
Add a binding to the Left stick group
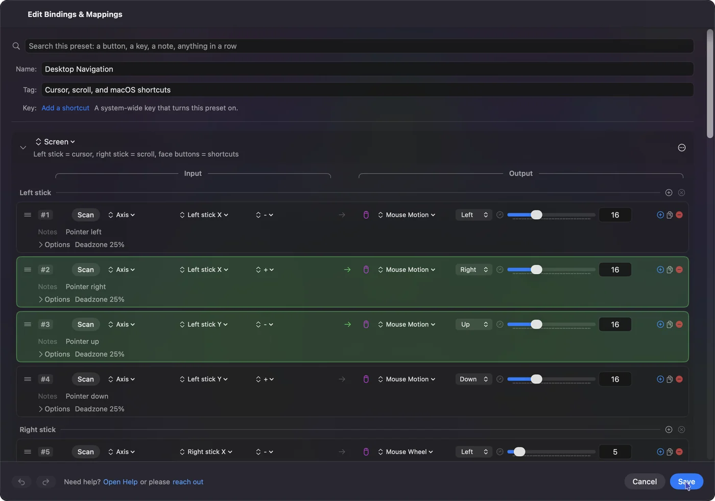pyautogui.click(x=669, y=193)
